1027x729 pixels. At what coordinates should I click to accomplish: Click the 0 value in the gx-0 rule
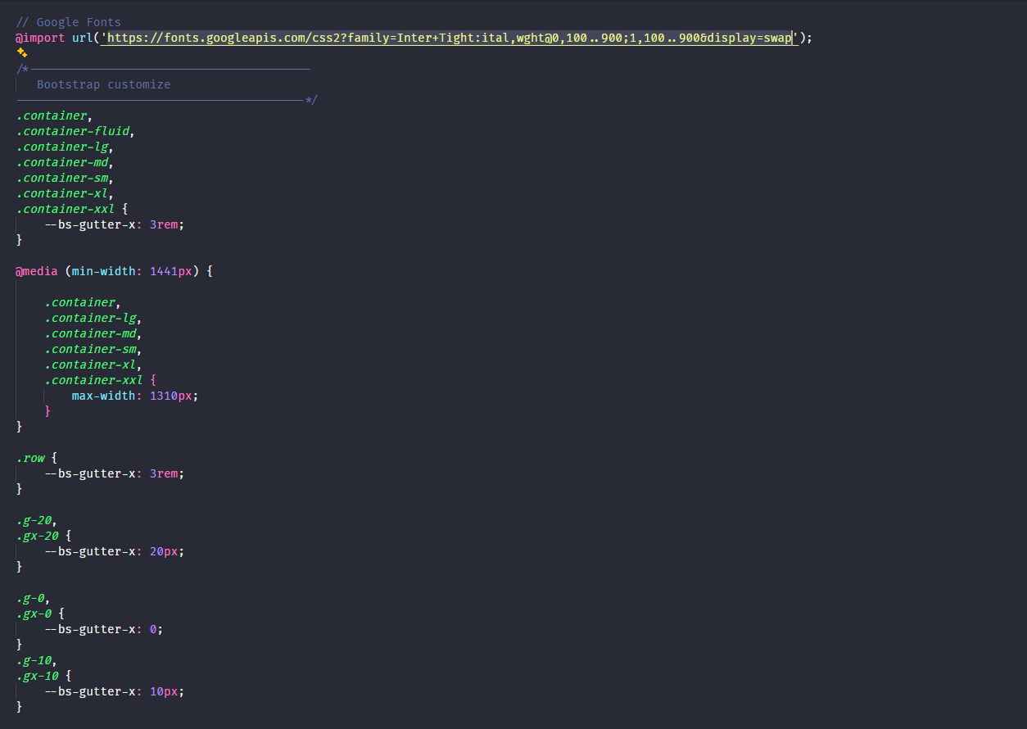[153, 628]
